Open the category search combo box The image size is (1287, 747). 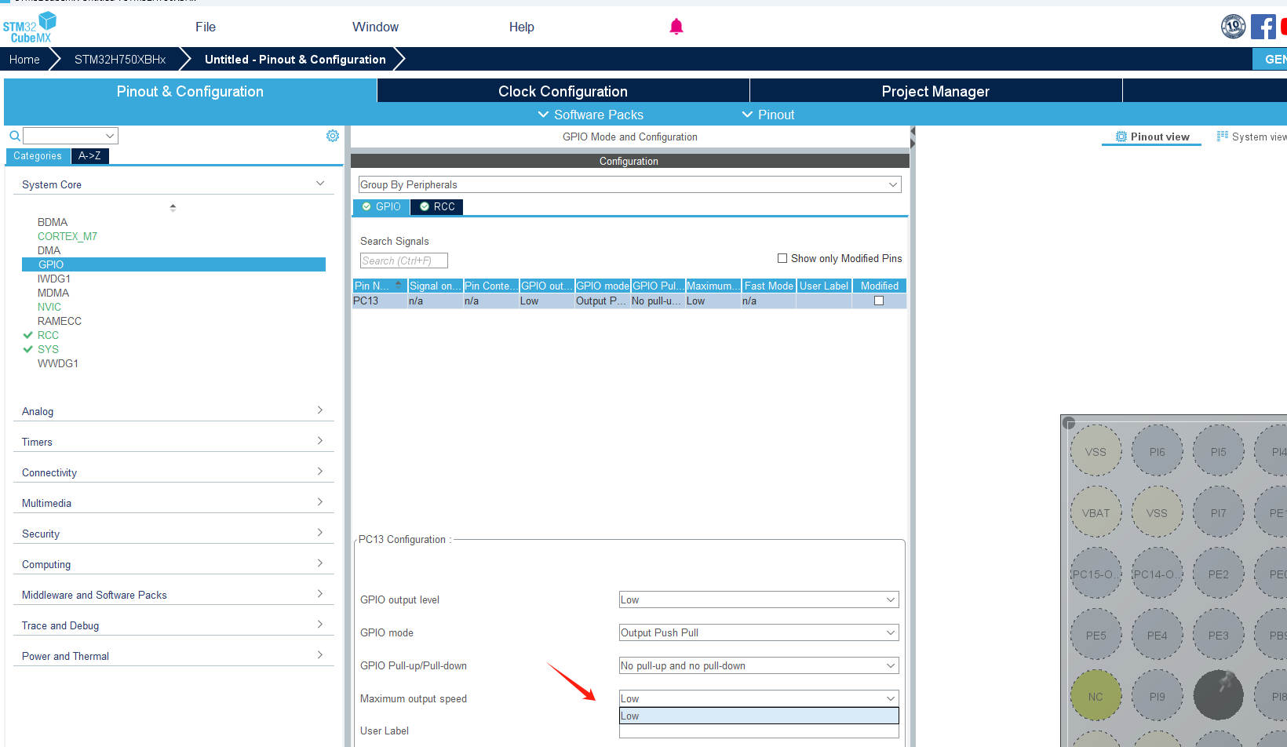(71, 136)
